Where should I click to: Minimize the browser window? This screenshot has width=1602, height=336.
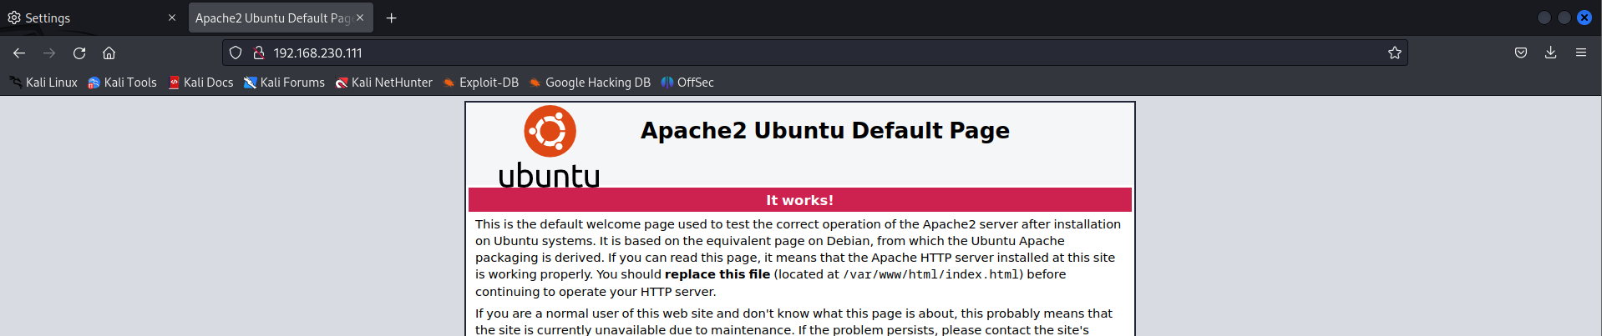point(1544,18)
